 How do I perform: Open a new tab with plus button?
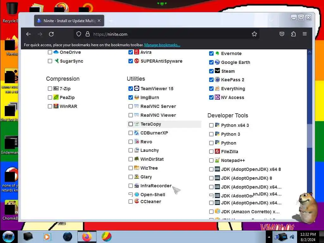pyautogui.click(x=111, y=21)
